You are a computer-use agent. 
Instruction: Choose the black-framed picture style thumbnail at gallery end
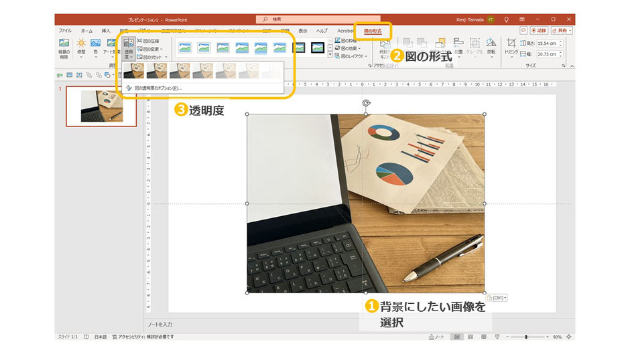click(x=318, y=48)
